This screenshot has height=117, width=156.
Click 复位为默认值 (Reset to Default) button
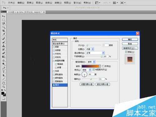coord(103,84)
